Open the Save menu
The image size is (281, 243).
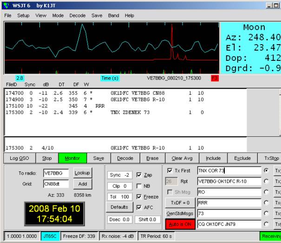pyautogui.click(x=97, y=16)
